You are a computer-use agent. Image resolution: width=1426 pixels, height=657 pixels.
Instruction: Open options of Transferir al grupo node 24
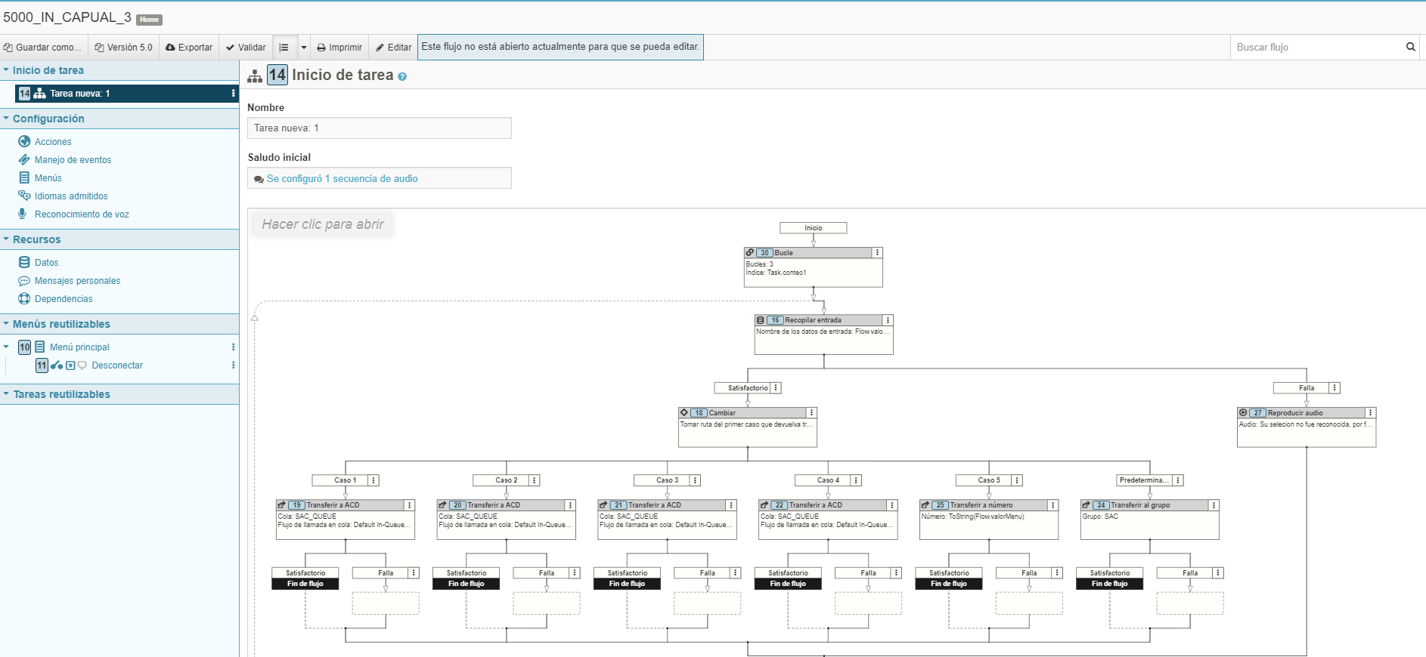tap(1214, 505)
